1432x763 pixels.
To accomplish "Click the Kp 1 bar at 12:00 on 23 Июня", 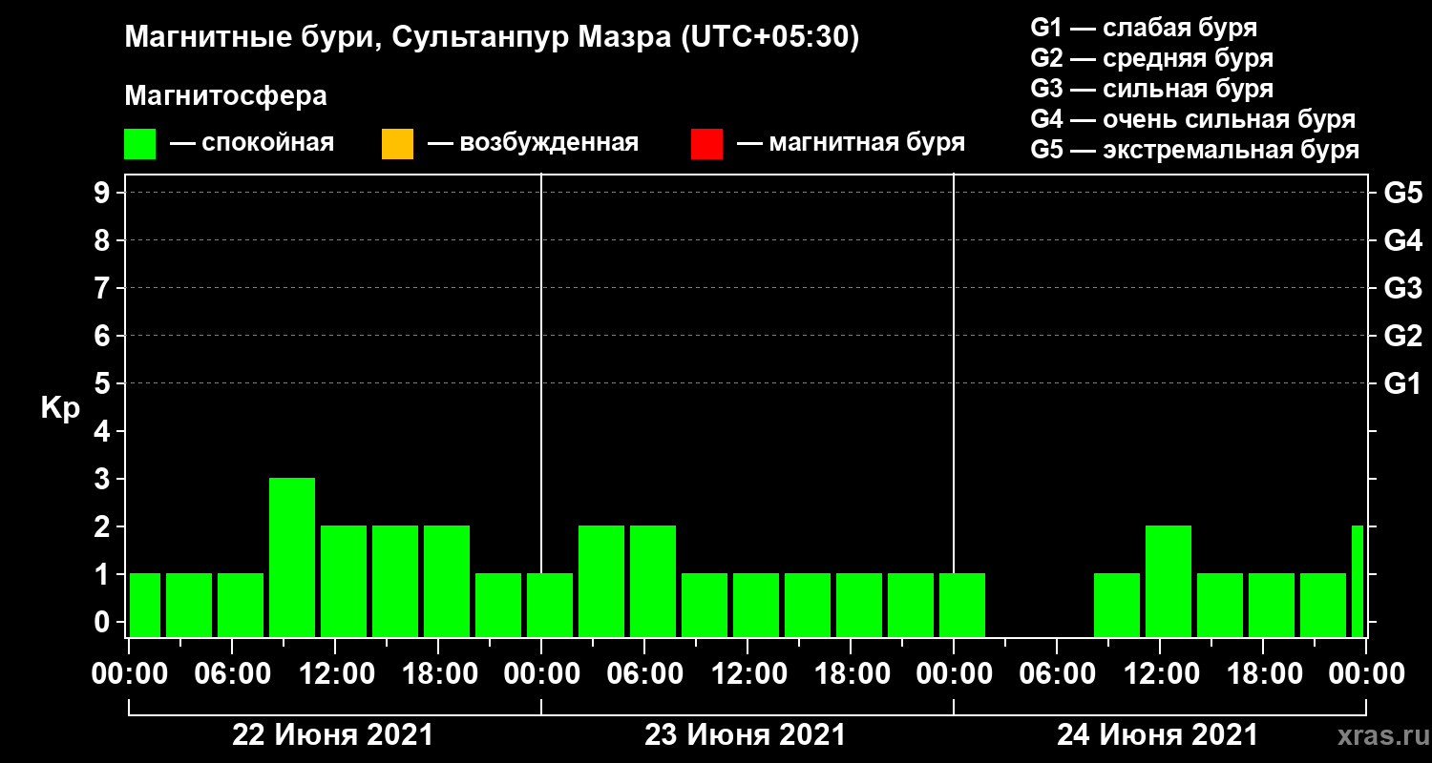I will pos(756,605).
